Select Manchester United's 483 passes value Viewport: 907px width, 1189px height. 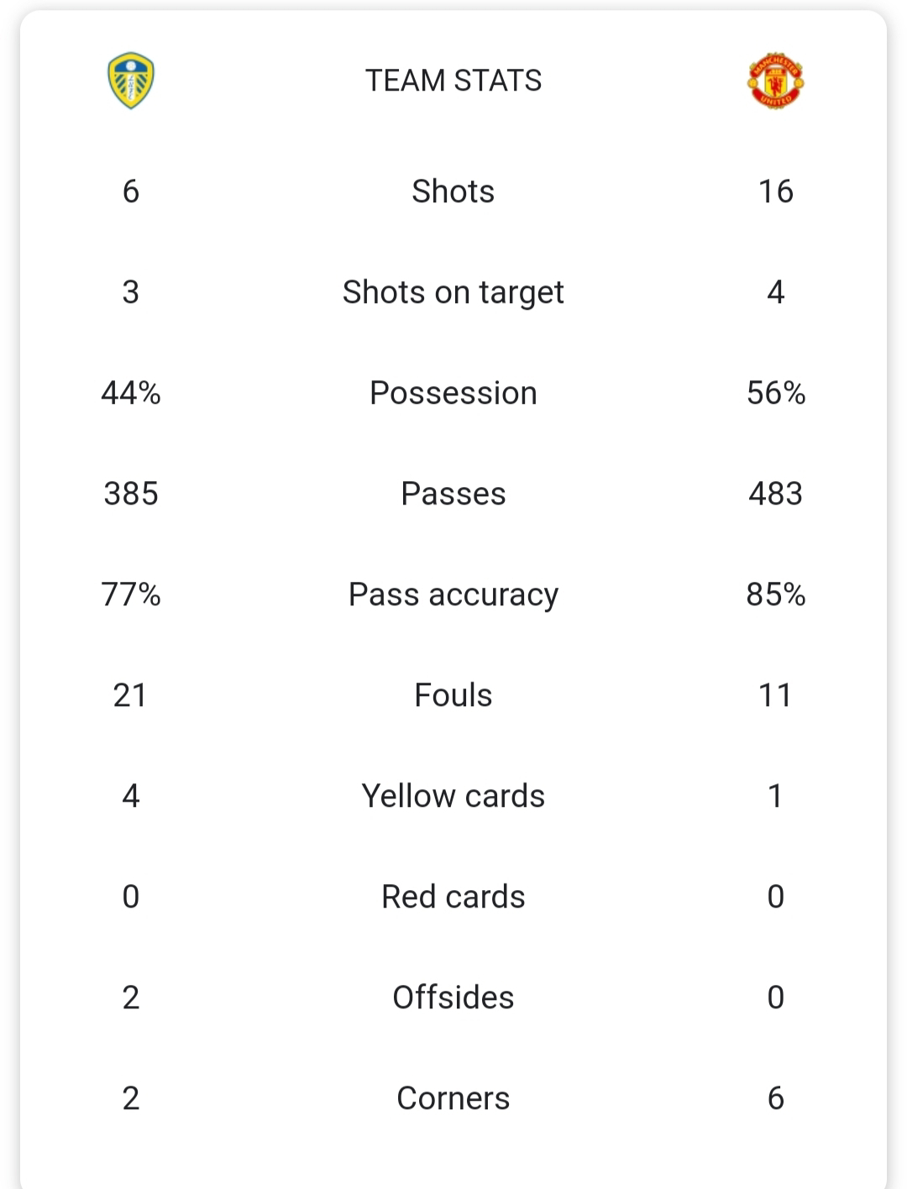click(x=776, y=494)
